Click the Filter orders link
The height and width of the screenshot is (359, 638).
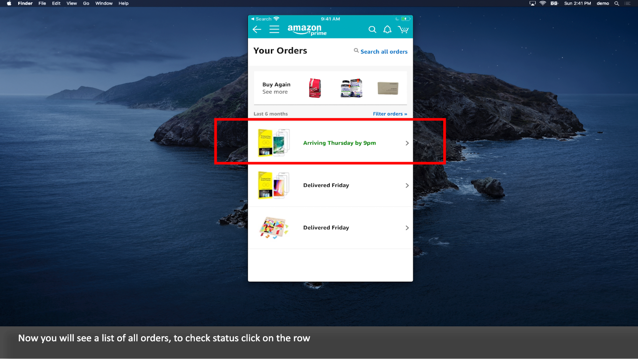[x=390, y=113]
